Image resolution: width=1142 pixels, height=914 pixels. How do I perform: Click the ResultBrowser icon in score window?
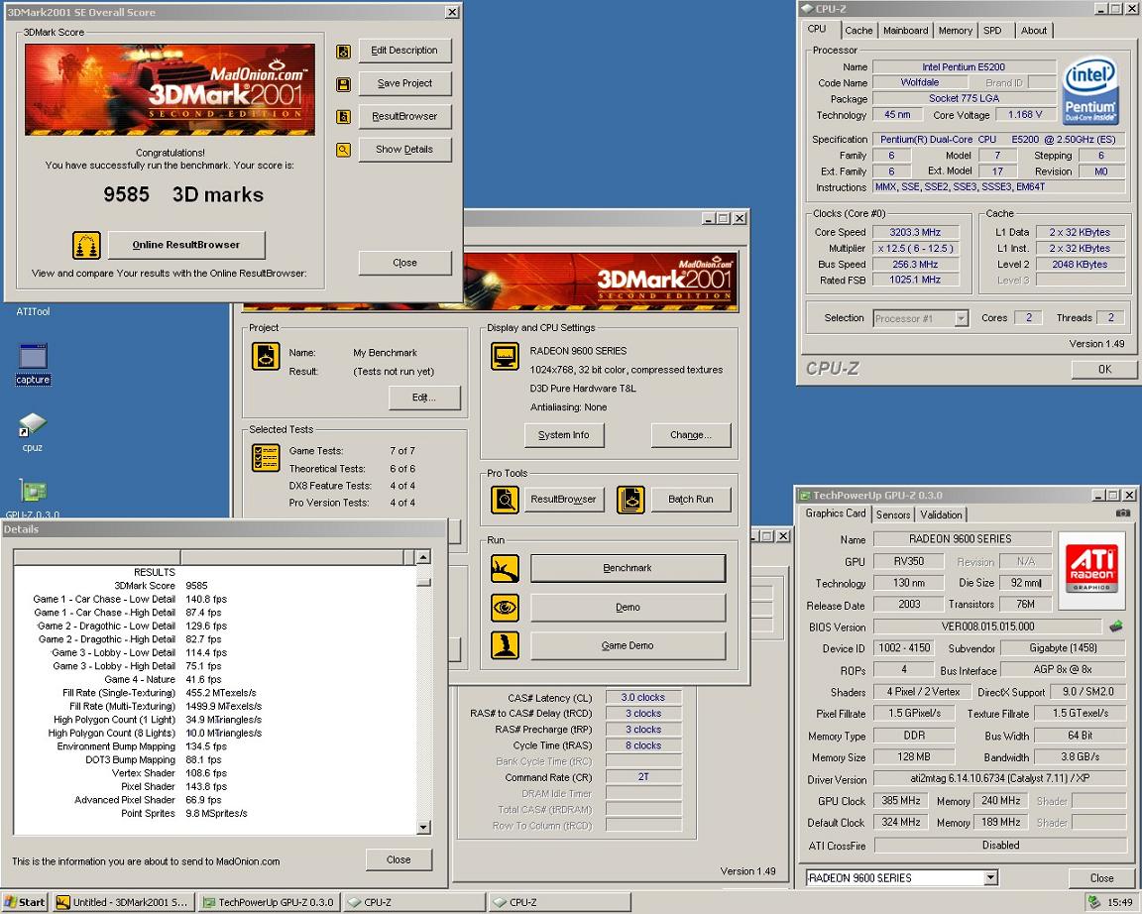pyautogui.click(x=343, y=117)
